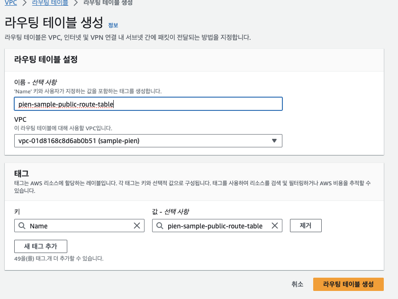Add a new tag with 새 태그 추가
Screen dimensions: 398x299
click(41, 246)
